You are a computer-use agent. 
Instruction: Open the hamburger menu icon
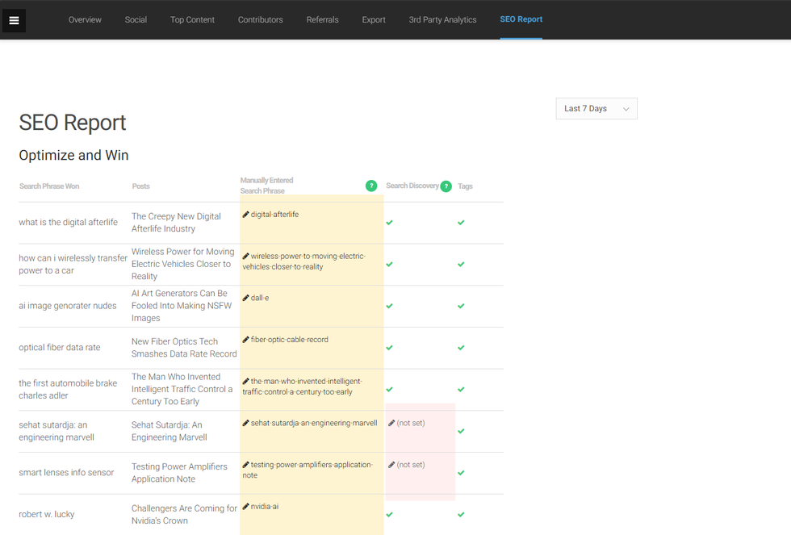pos(14,20)
